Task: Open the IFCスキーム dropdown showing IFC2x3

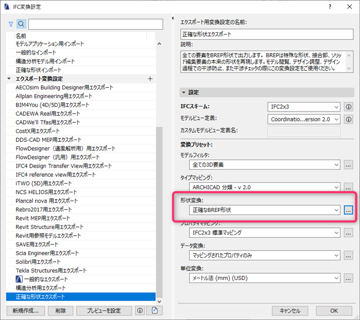Action: [x=304, y=107]
